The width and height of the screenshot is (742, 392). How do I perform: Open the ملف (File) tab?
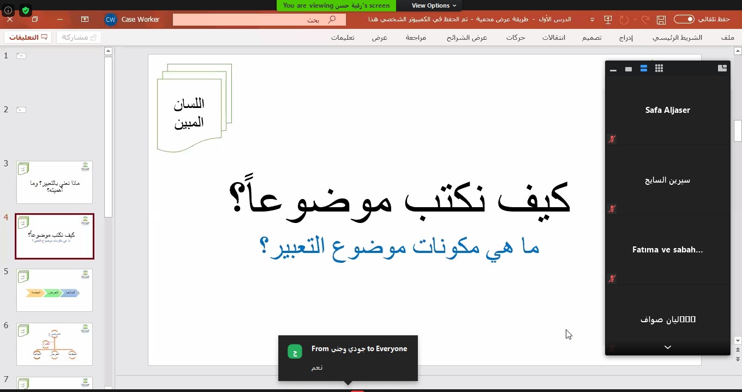[727, 38]
